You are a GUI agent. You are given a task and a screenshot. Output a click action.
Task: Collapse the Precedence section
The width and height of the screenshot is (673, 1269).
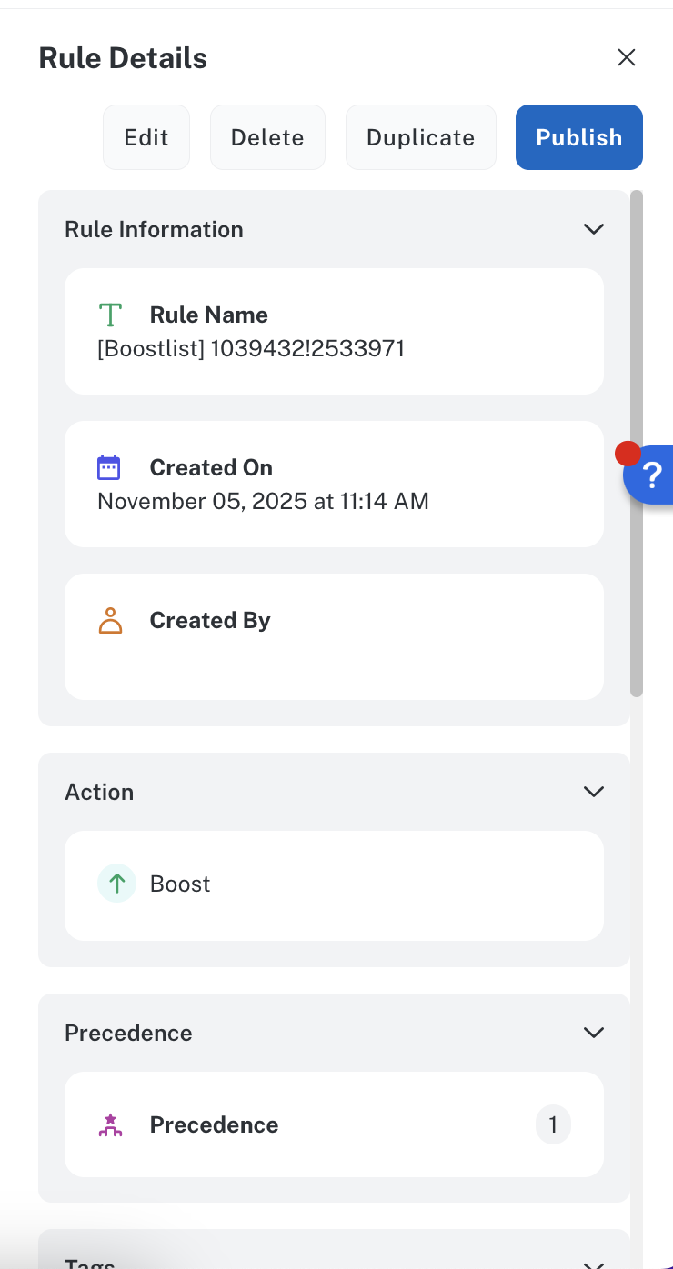[593, 1033]
